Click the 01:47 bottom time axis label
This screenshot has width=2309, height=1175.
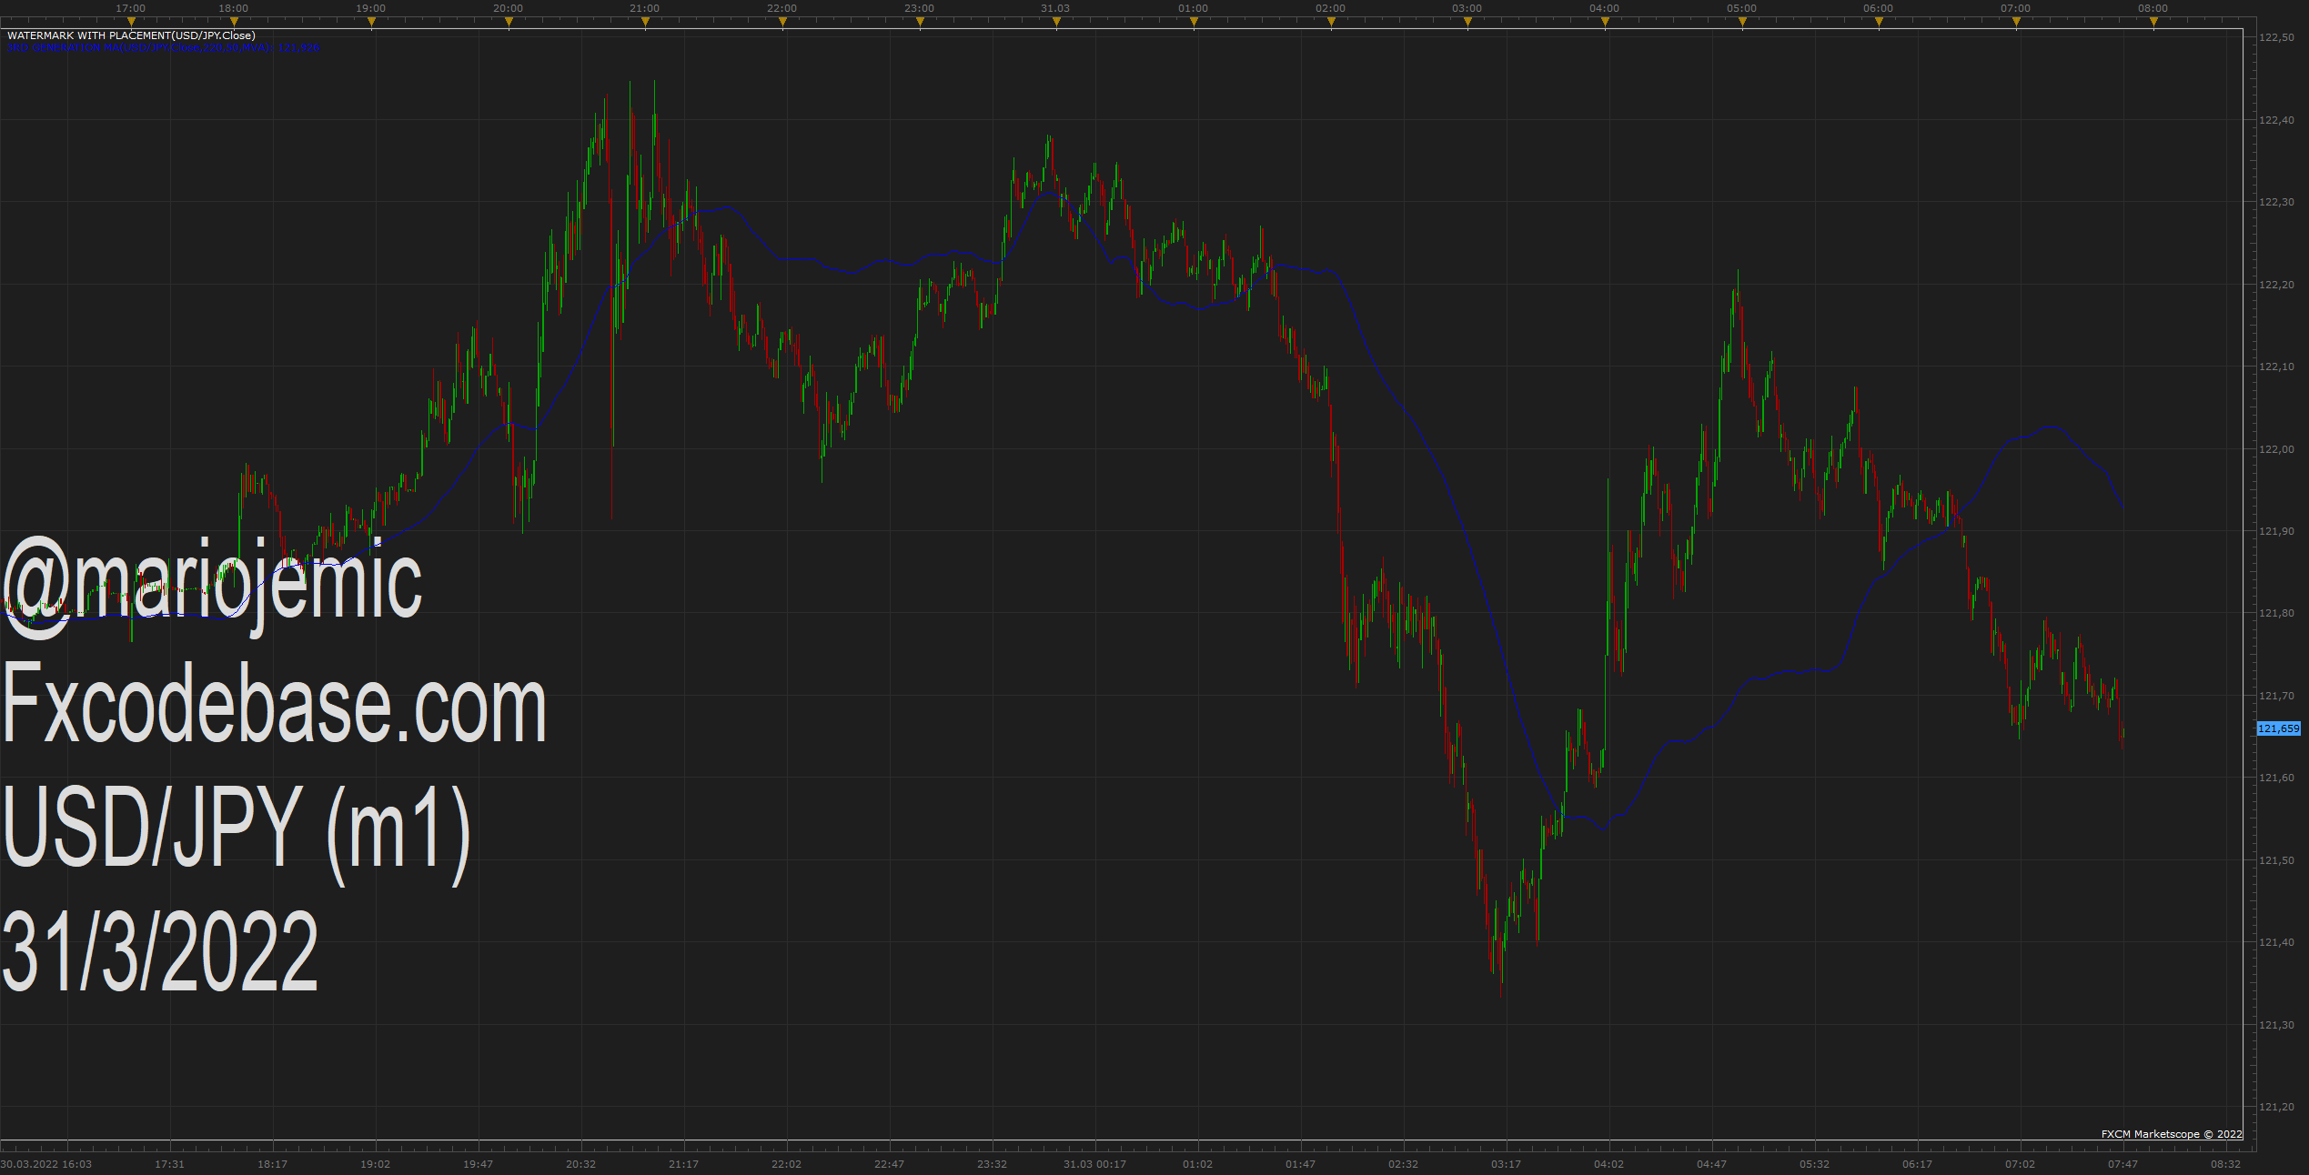click(x=1300, y=1164)
